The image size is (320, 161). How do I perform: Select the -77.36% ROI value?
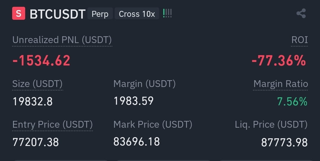[279, 60]
